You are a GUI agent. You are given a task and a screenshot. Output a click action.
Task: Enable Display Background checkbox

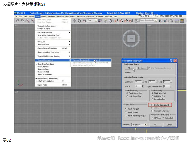coord(152,105)
